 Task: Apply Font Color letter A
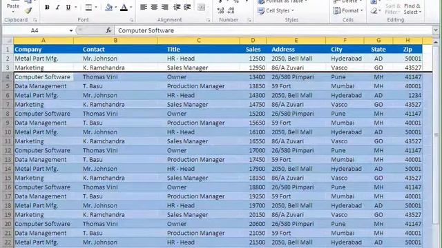click(124, 8)
